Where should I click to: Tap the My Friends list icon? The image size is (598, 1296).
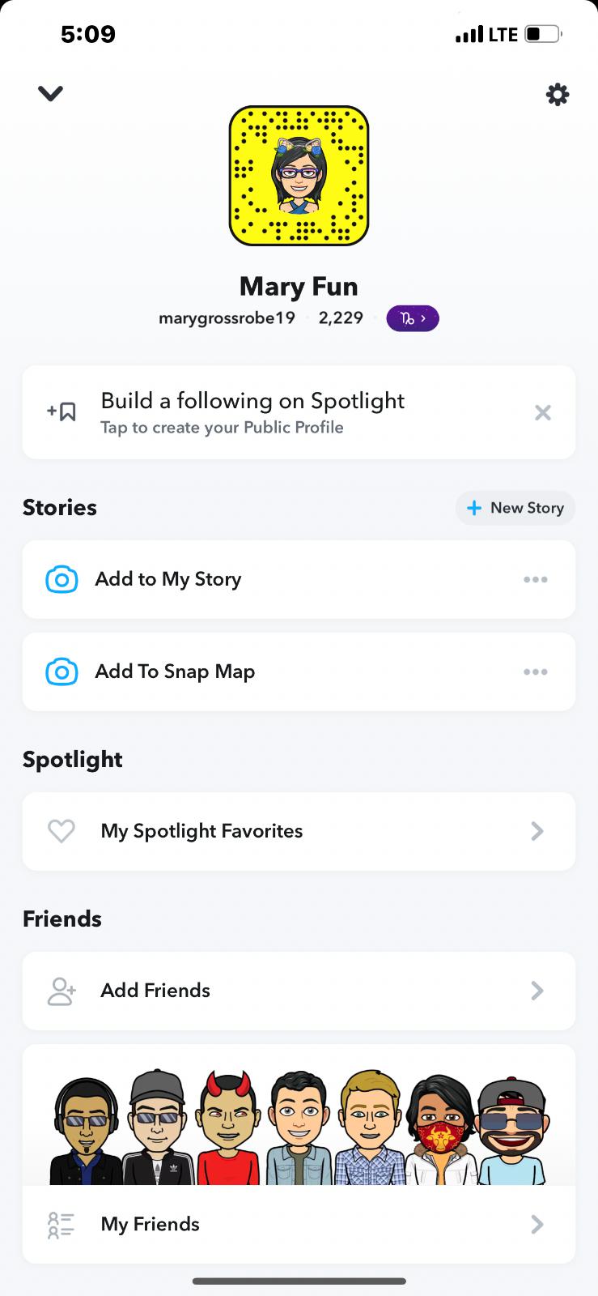click(x=61, y=1225)
